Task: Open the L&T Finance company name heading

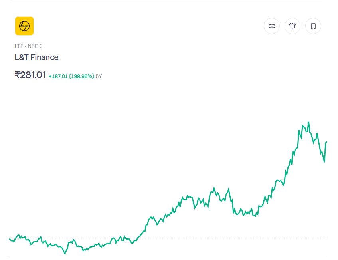Action: click(37, 57)
